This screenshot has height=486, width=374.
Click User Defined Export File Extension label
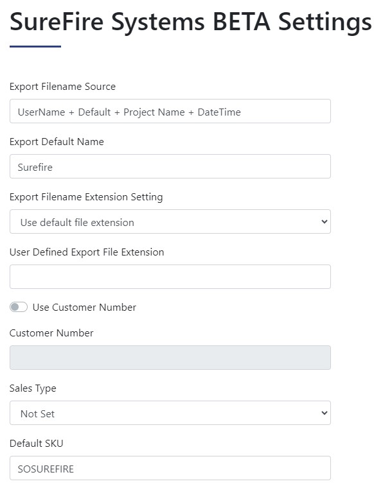[x=87, y=252]
